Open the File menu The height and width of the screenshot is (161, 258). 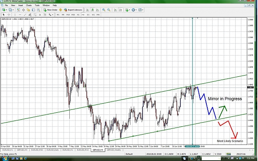[x=6, y=5]
